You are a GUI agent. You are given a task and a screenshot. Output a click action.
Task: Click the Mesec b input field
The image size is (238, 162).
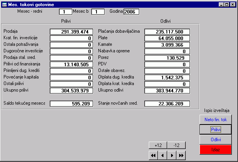(x=98, y=12)
